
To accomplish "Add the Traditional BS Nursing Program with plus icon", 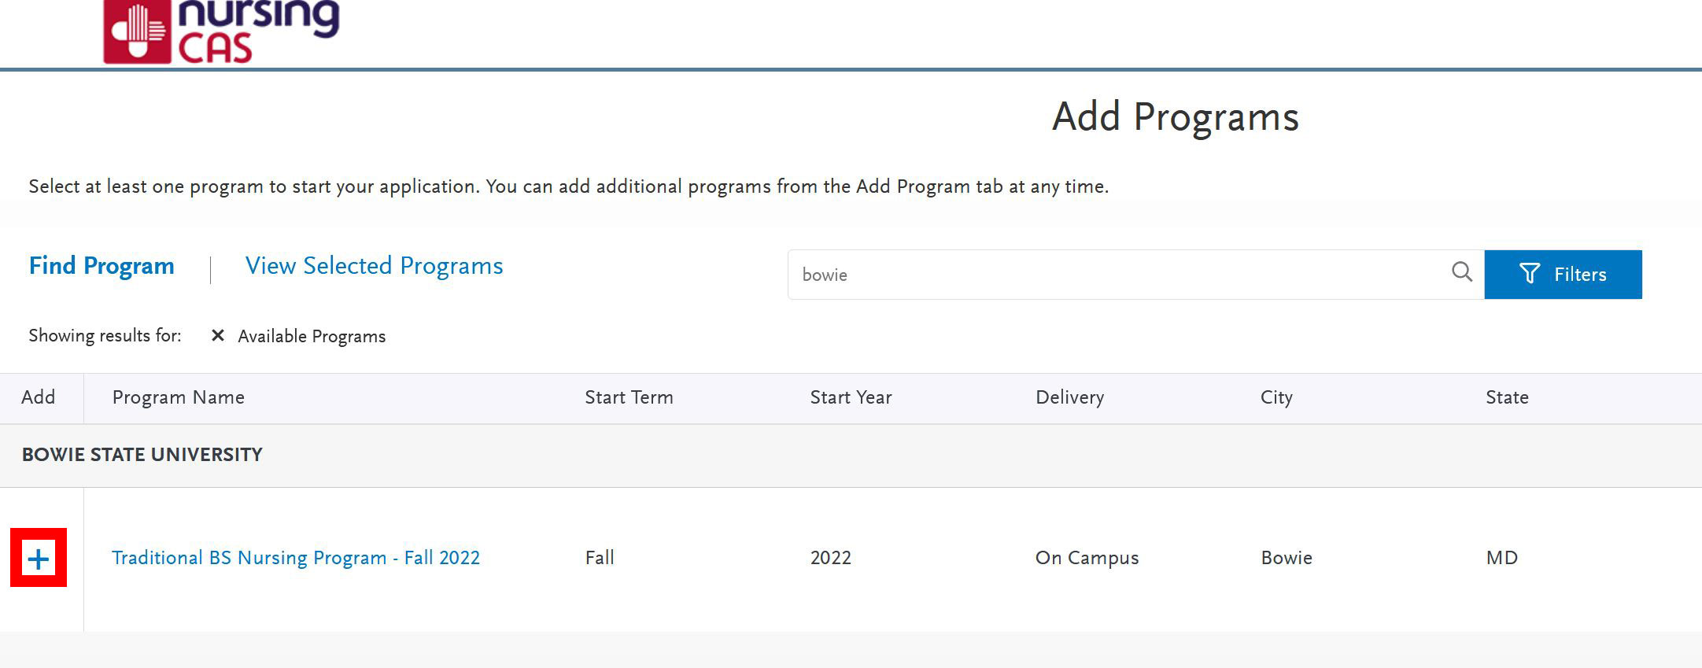I will tap(39, 558).
